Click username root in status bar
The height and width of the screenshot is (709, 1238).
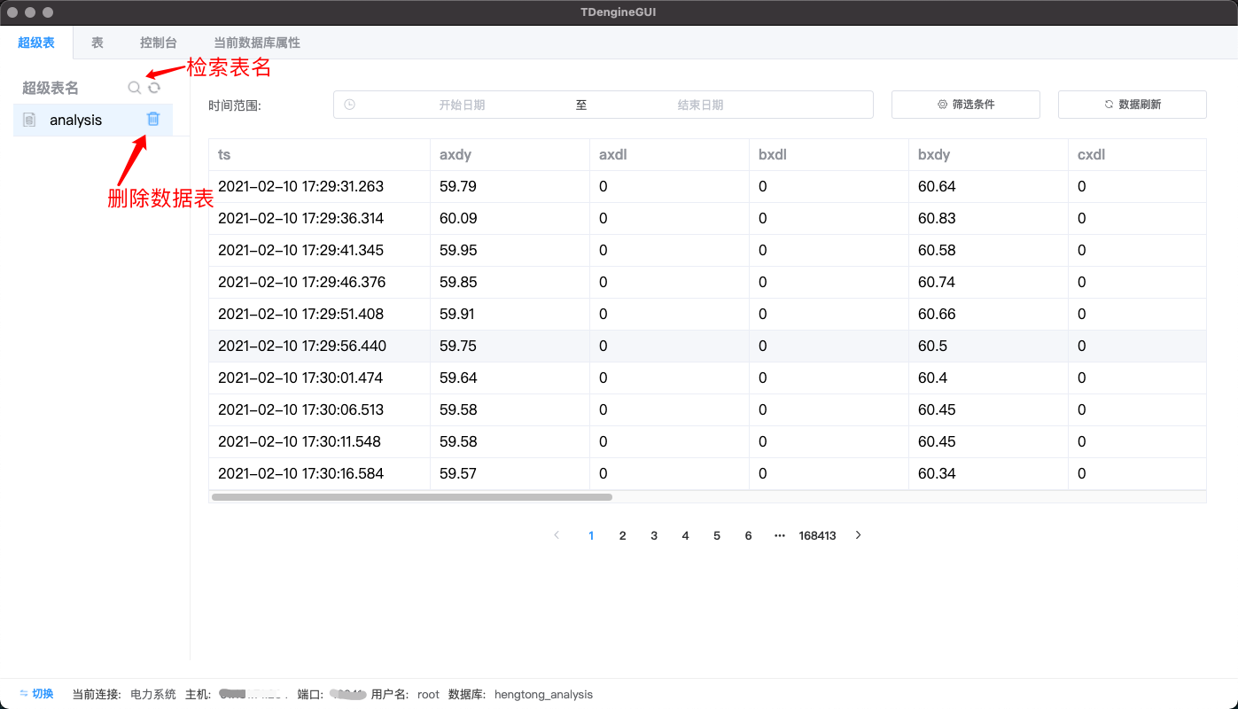tap(428, 694)
